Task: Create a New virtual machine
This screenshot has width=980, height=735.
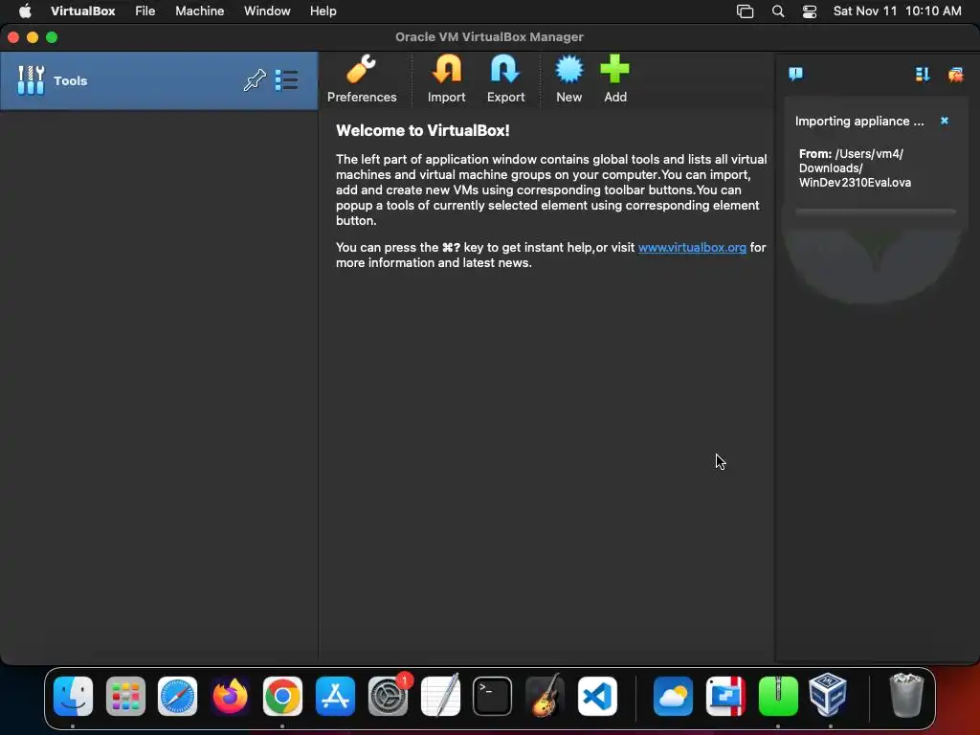Action: 568,79
